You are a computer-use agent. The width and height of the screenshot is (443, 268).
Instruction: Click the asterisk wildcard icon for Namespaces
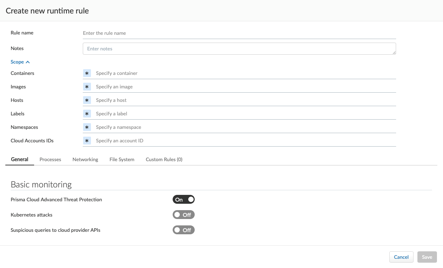click(87, 127)
